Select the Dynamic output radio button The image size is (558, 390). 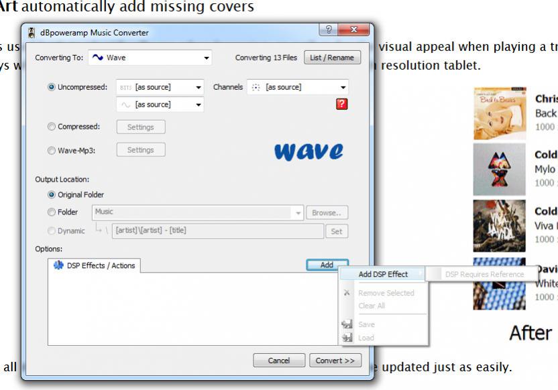[x=52, y=231]
